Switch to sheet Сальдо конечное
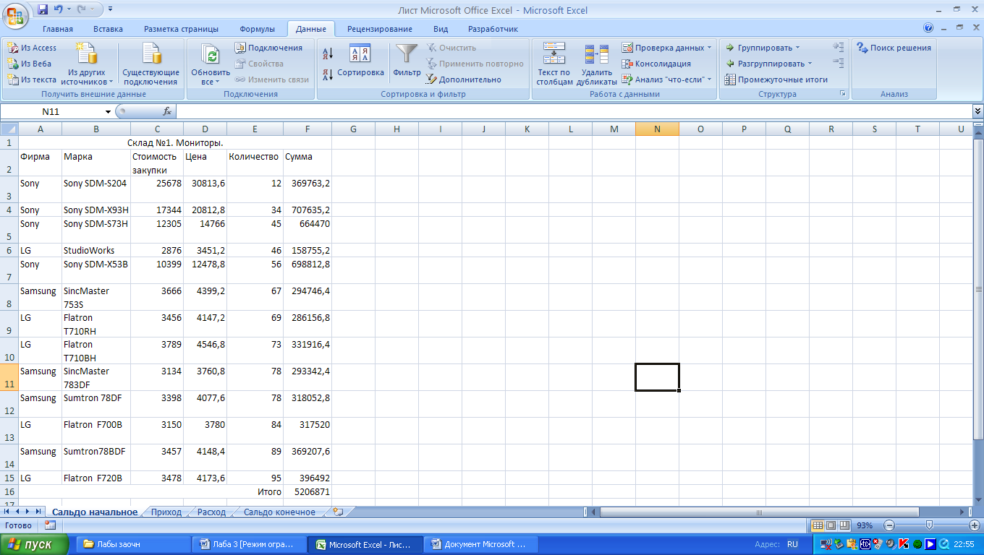 (279, 512)
